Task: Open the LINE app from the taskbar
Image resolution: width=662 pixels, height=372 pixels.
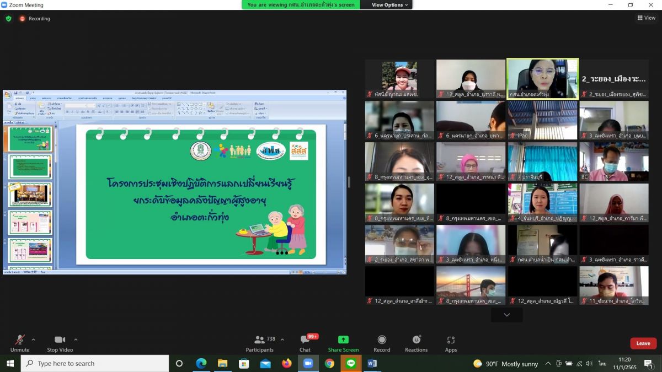Action: [351, 363]
